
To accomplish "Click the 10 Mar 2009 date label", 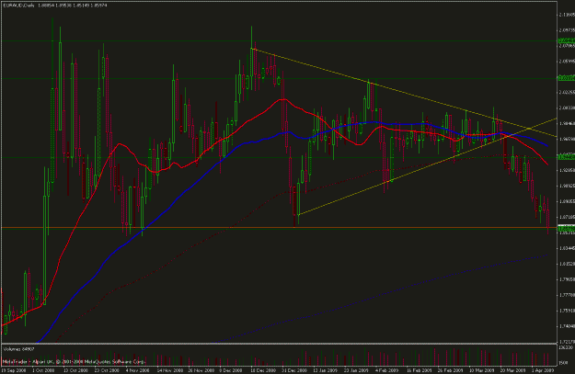I will [x=482, y=370].
